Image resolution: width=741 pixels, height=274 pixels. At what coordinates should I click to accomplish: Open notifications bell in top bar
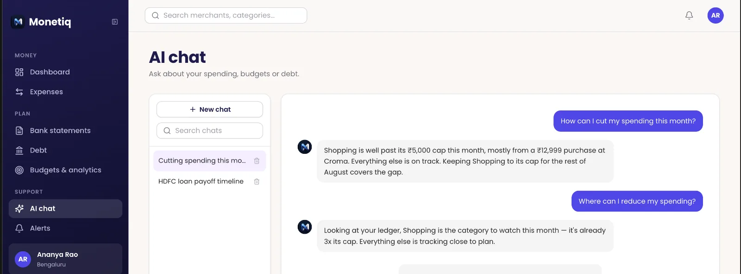(689, 15)
